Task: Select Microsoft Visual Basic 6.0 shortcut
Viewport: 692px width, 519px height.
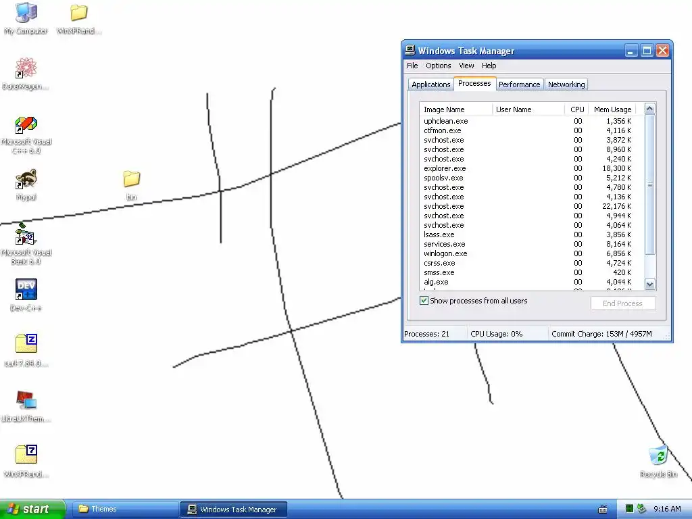Action: pos(26,244)
